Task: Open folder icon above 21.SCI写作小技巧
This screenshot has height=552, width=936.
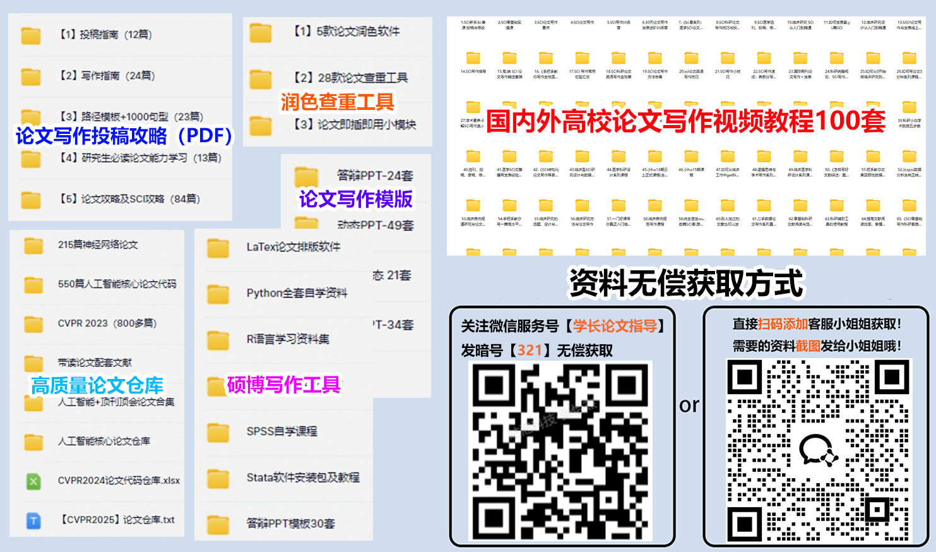Action: coord(728,58)
